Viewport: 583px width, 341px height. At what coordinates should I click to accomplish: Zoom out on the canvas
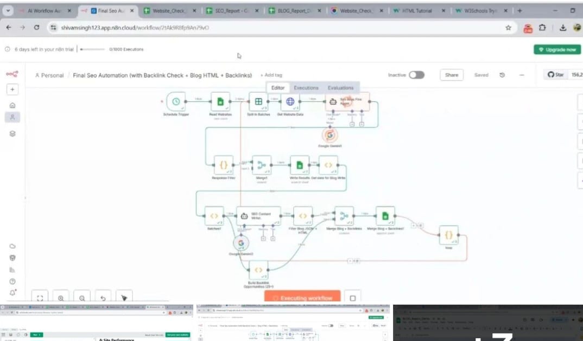tap(82, 298)
